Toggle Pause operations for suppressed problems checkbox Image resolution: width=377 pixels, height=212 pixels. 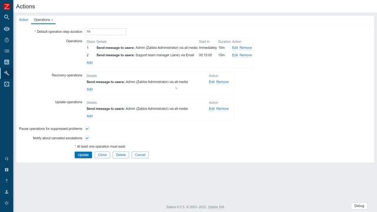87,128
